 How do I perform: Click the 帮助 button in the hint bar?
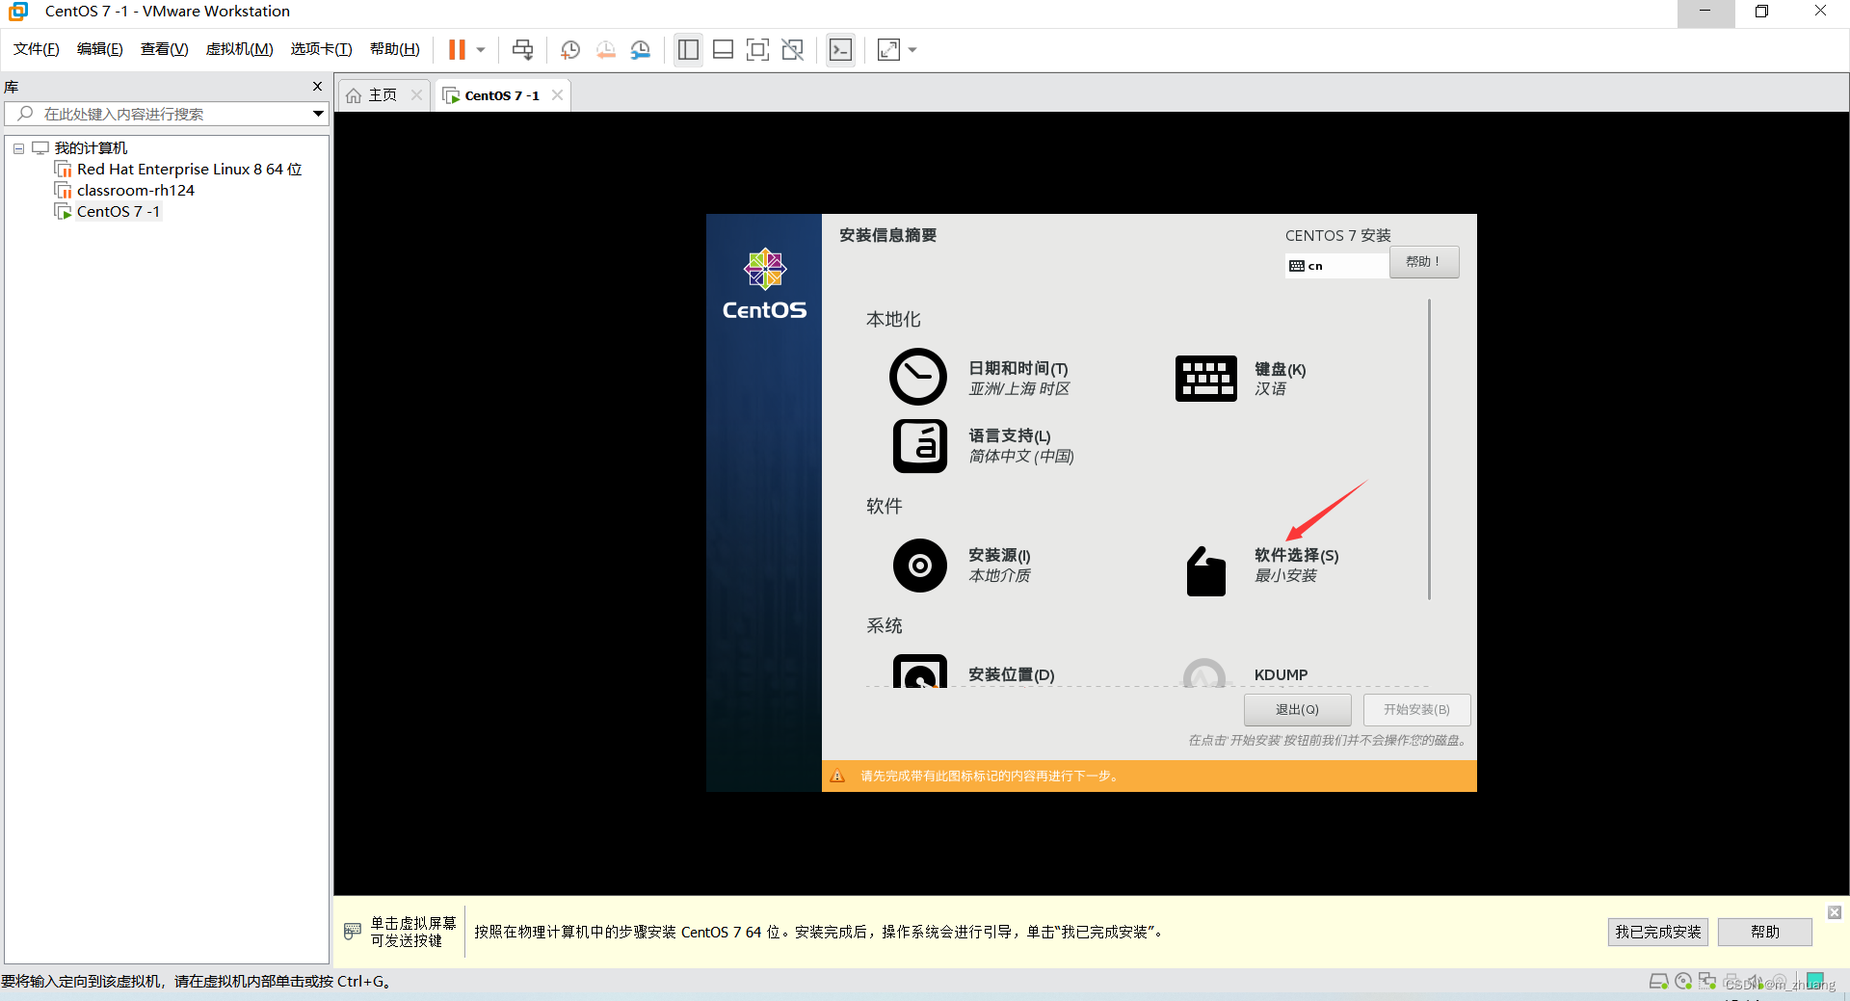coord(1765,932)
